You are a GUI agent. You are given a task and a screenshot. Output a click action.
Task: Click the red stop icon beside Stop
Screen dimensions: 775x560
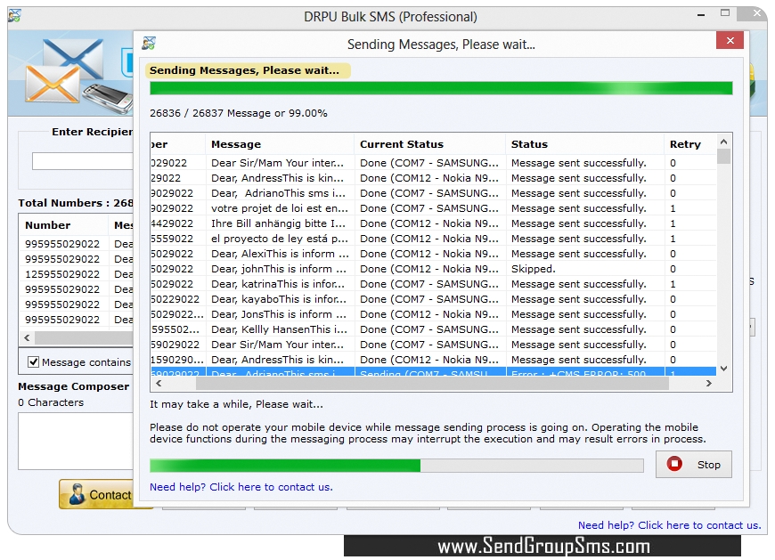(674, 464)
